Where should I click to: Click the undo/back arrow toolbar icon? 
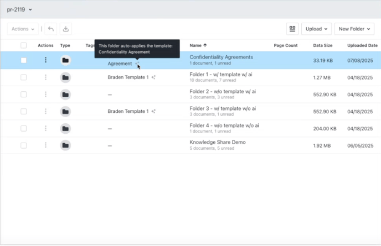pos(51,29)
